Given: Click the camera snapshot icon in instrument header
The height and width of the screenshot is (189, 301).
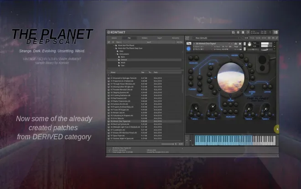Looking at the screenshot, I should 235,44.
